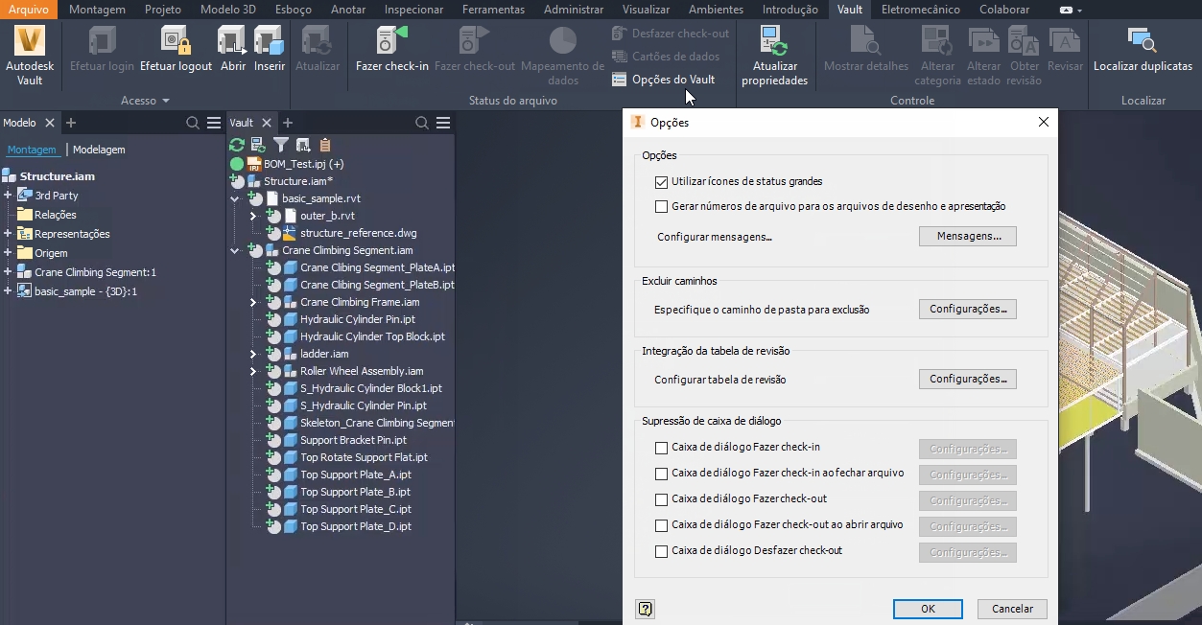Expand the Representações node
The height and width of the screenshot is (625, 1202).
coord(8,234)
